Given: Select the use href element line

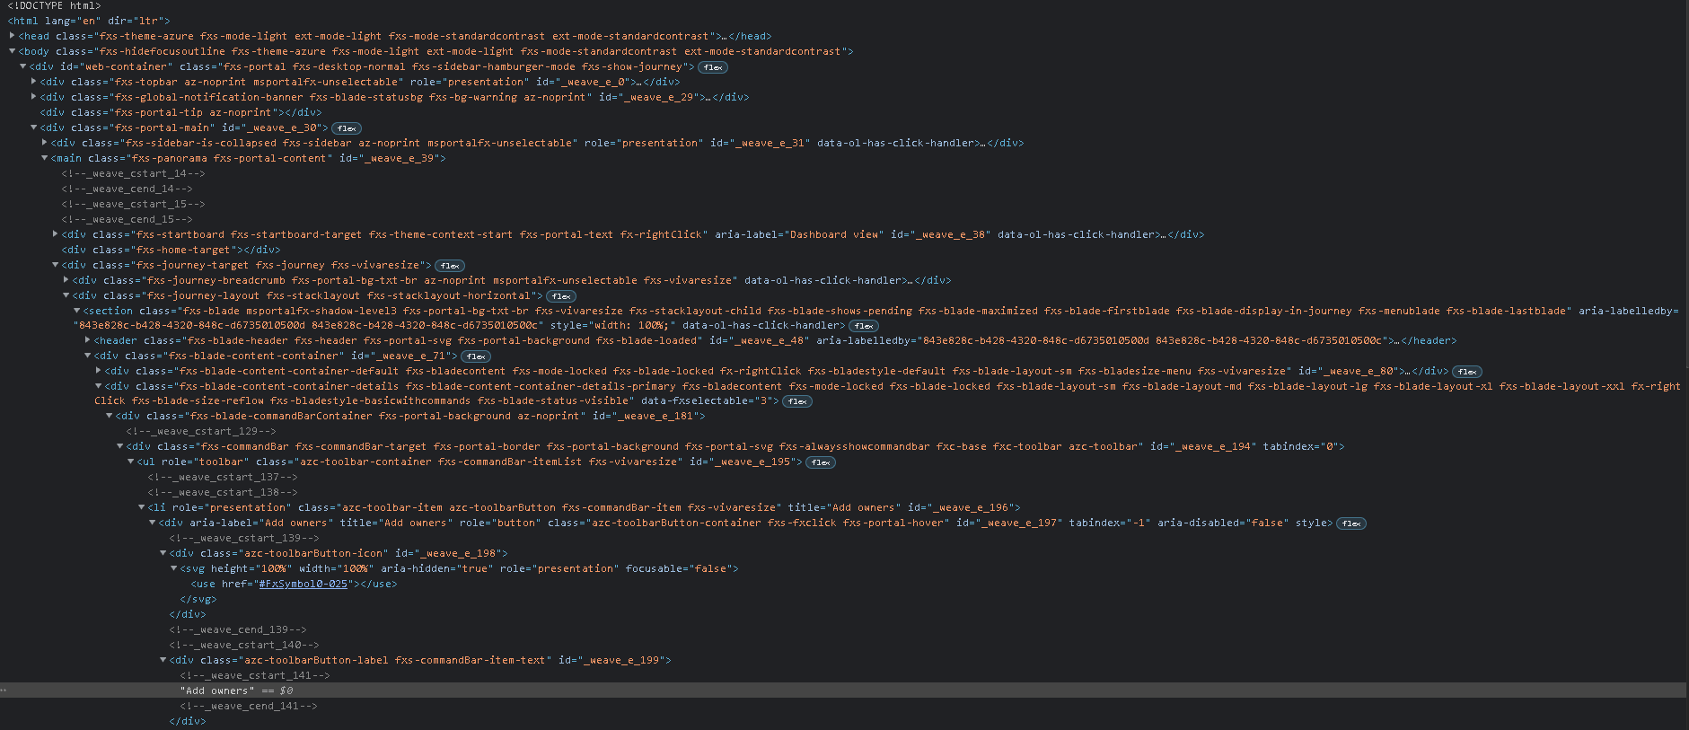Looking at the screenshot, I should tap(294, 584).
